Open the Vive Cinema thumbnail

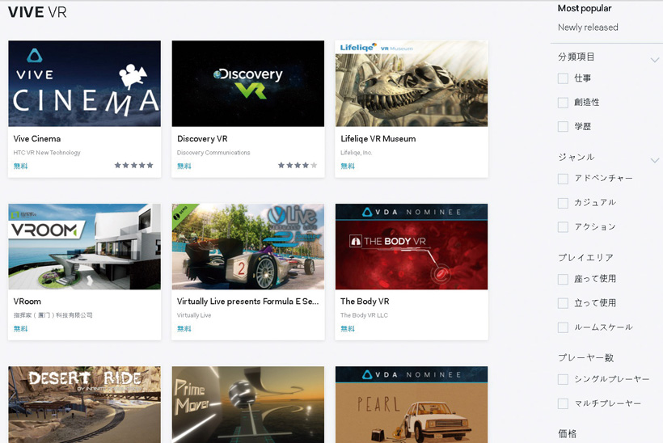pos(85,84)
